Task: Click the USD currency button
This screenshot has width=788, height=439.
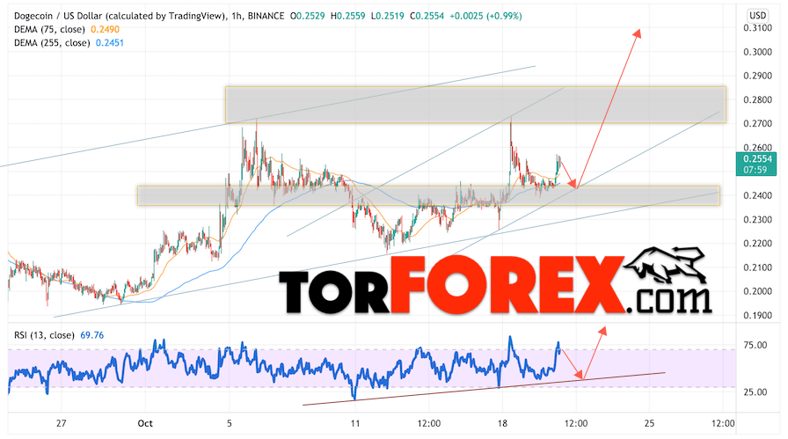Action: [758, 16]
